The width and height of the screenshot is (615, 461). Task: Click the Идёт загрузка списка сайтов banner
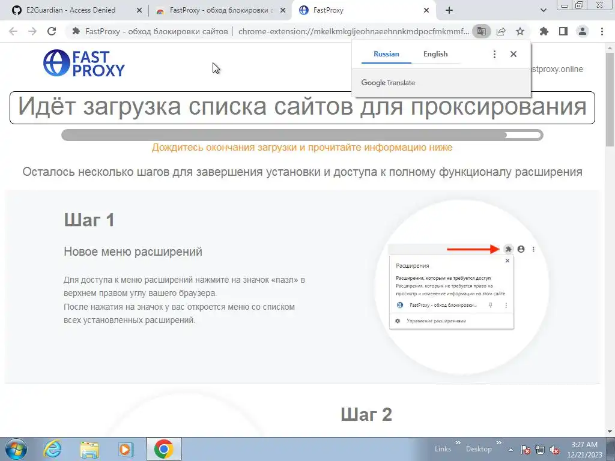[x=302, y=107]
